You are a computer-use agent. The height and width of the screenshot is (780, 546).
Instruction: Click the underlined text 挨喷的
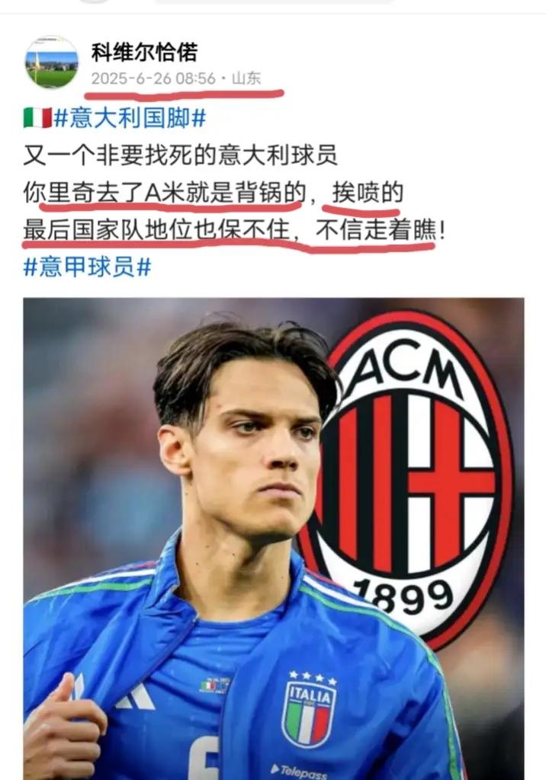coord(368,193)
